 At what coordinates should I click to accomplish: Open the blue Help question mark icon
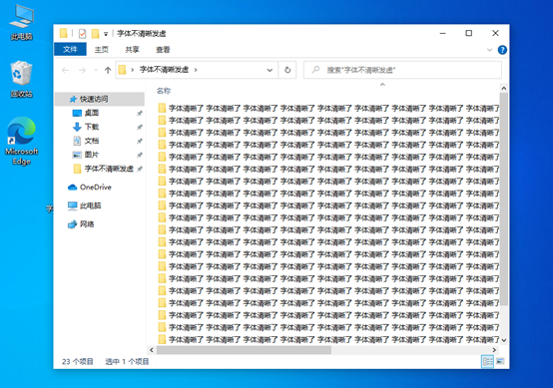(502, 50)
